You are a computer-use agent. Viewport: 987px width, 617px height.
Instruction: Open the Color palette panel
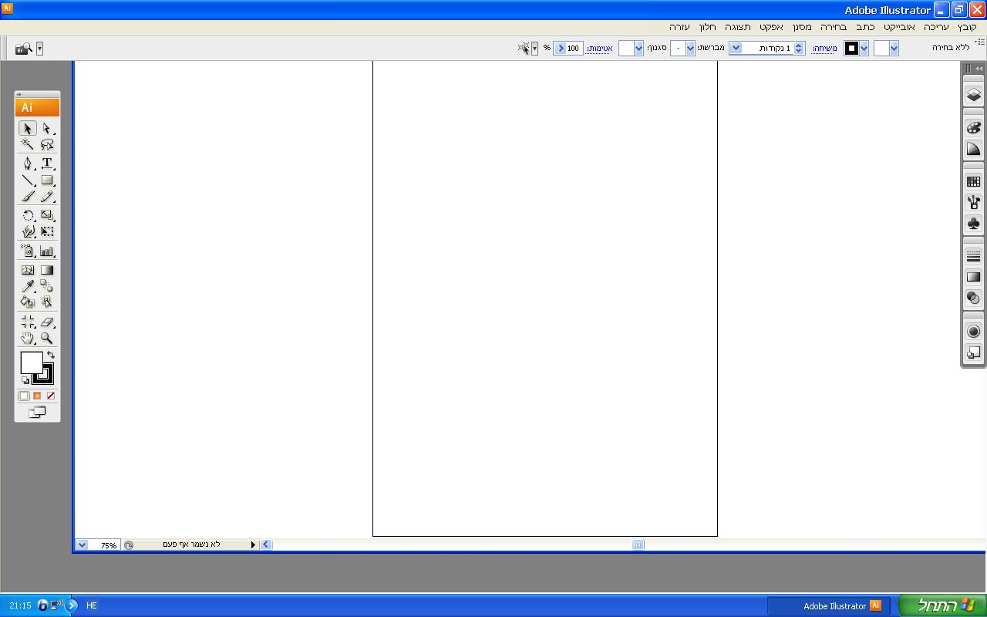tap(973, 128)
